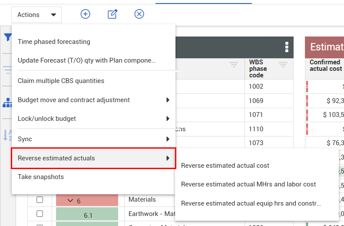Click filter icon in WBS phase code column
Viewport: 344px width, 226px height.
[283, 65]
